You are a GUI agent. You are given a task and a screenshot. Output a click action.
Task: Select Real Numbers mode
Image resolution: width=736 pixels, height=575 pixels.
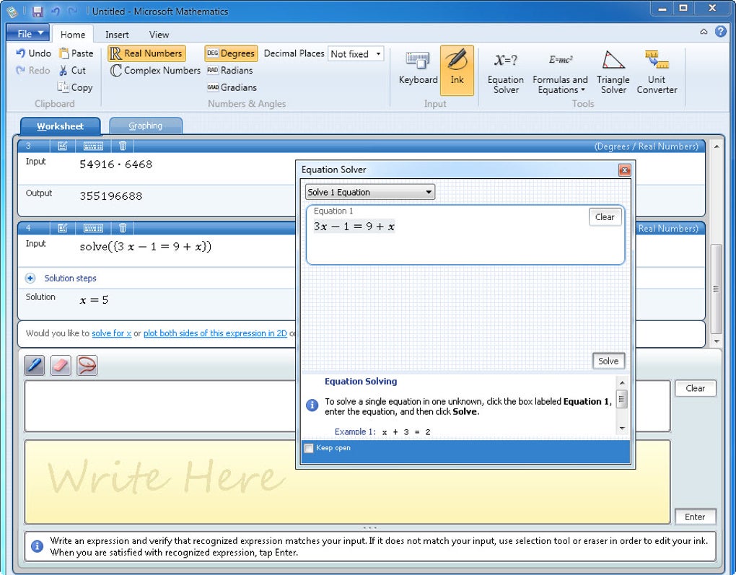point(146,53)
